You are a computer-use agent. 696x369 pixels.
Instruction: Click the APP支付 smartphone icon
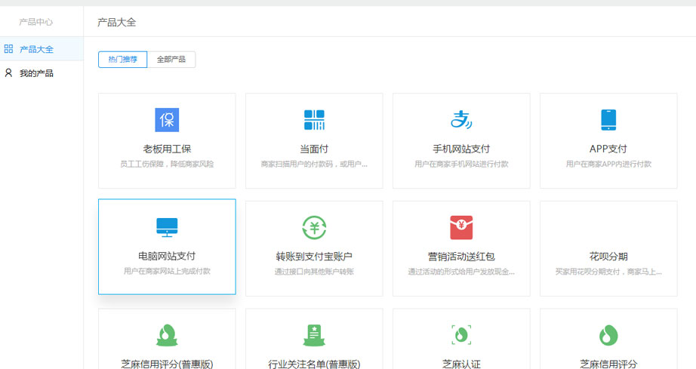pos(608,120)
